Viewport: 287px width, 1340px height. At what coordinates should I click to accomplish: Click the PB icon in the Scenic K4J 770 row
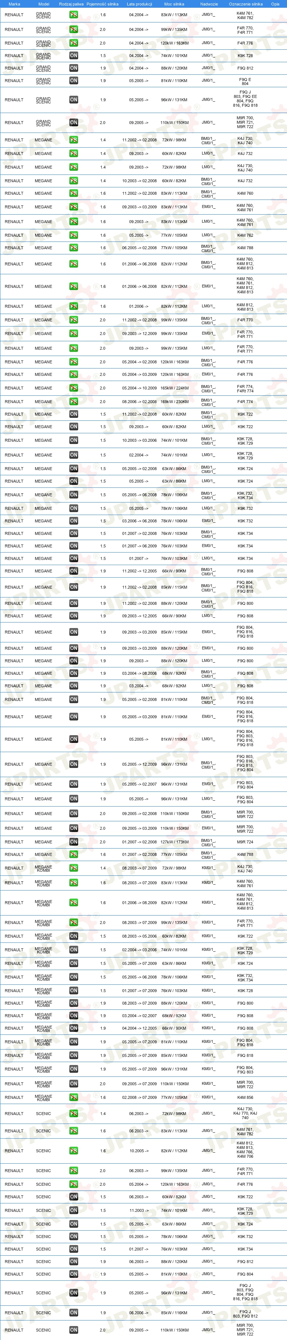click(74, 1113)
